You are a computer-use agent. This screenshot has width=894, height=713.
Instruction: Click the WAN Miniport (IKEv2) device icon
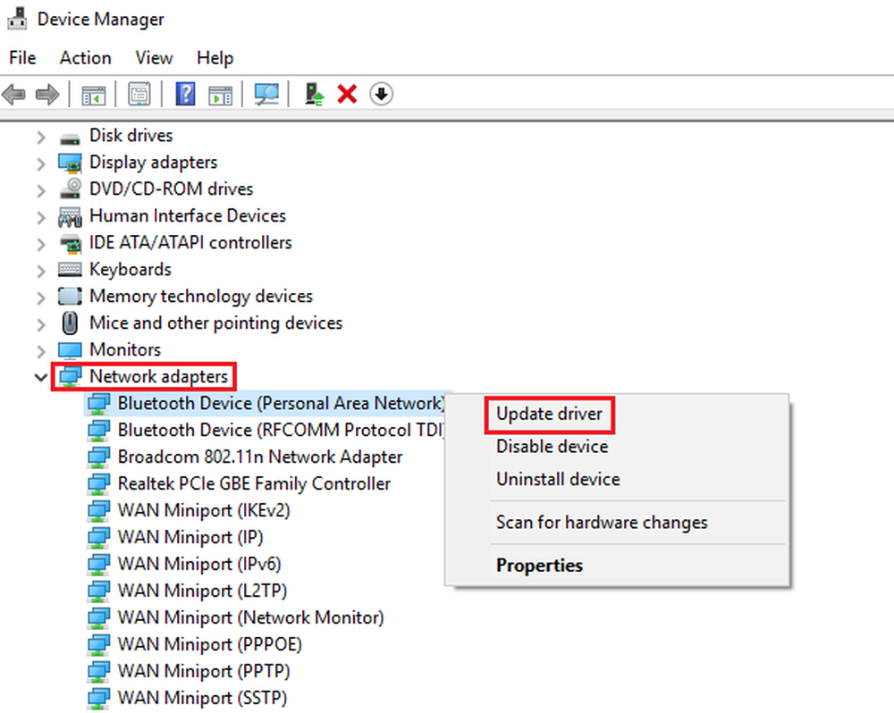[x=98, y=511]
